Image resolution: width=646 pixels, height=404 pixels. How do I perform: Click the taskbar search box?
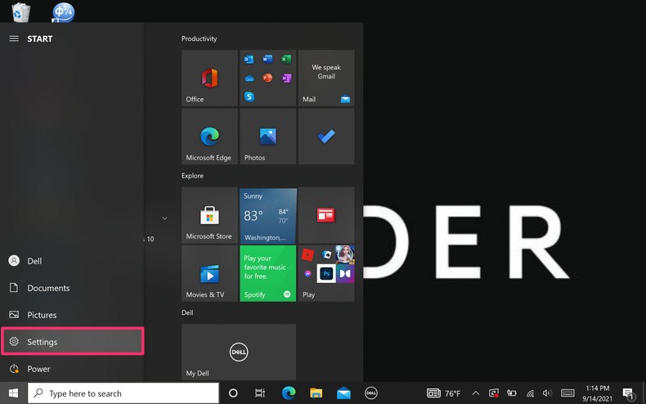tap(123, 393)
